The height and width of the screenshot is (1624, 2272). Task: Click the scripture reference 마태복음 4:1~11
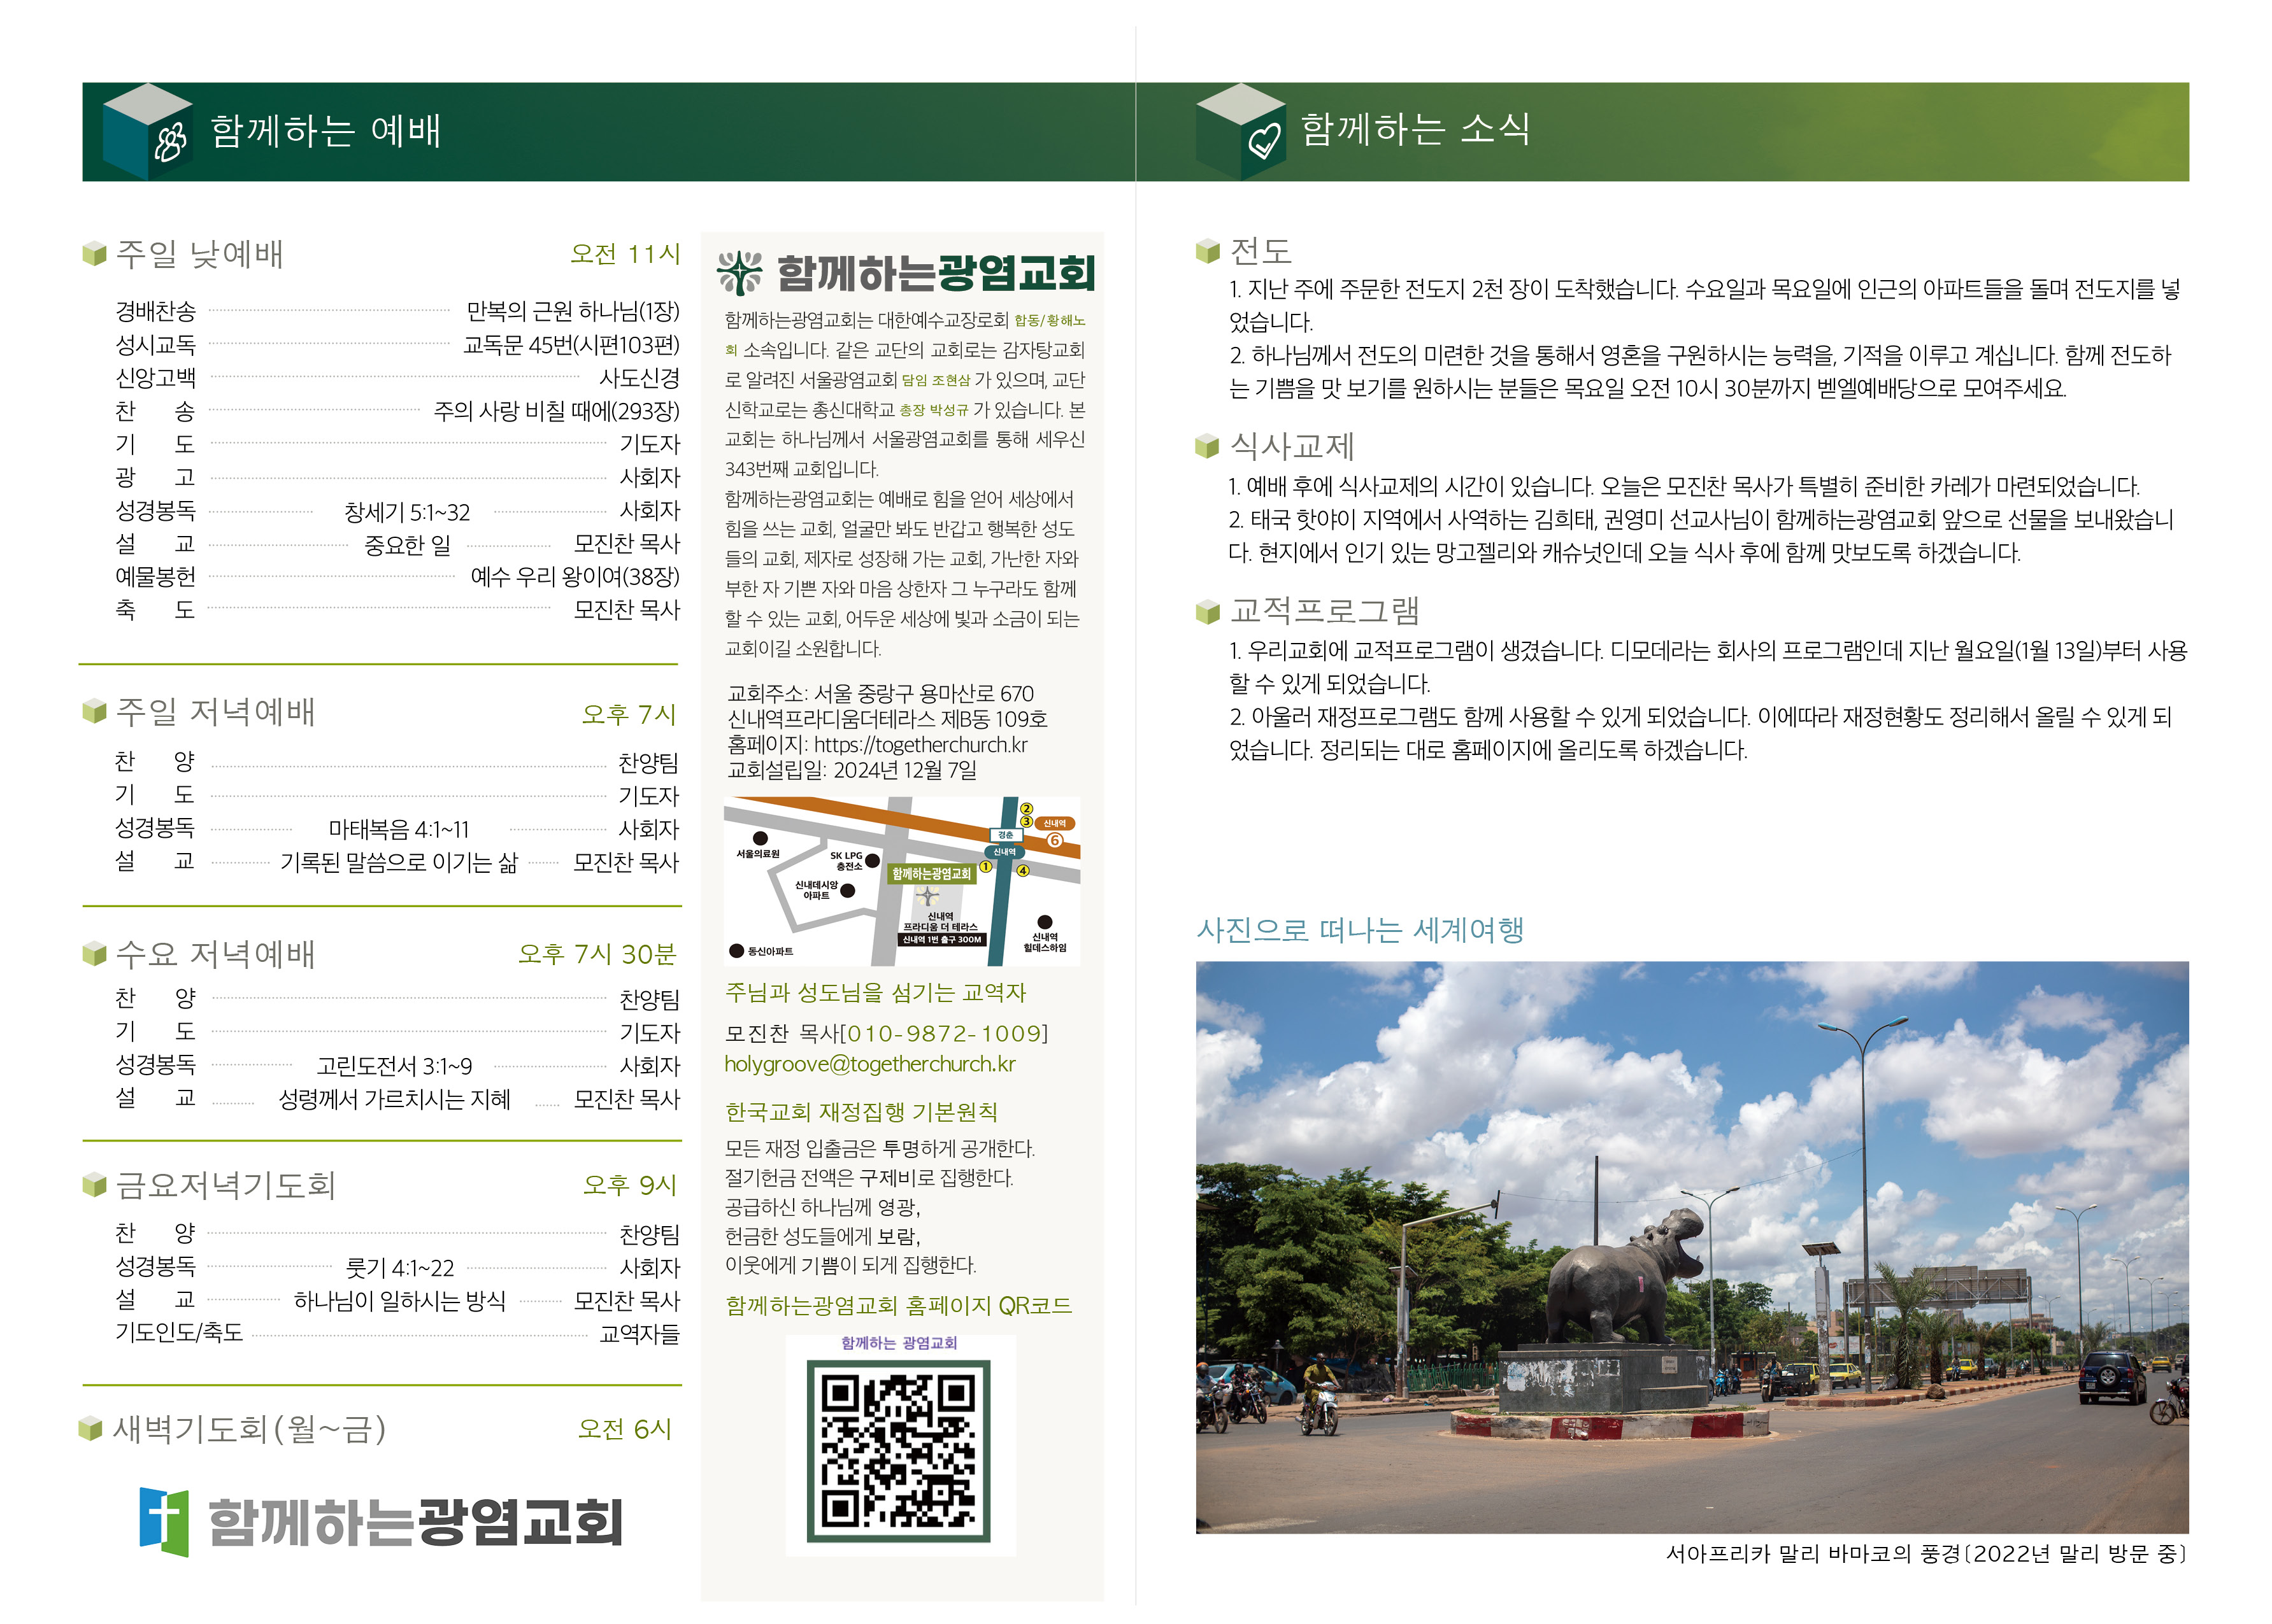click(399, 829)
